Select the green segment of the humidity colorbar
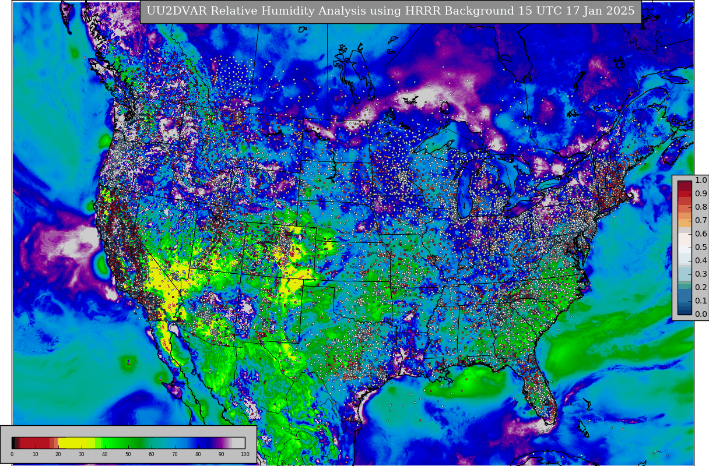Viewport: 709px width, 466px height. coord(120,443)
